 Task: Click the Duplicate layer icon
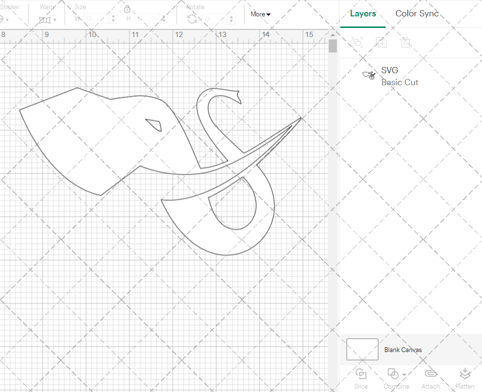(x=381, y=42)
